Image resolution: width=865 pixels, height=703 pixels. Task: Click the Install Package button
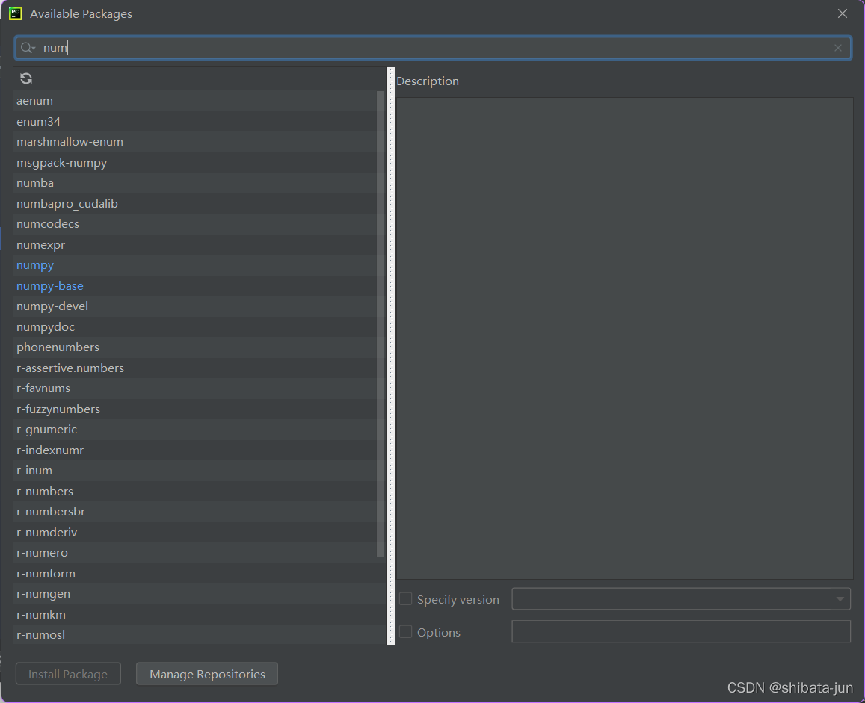click(68, 673)
